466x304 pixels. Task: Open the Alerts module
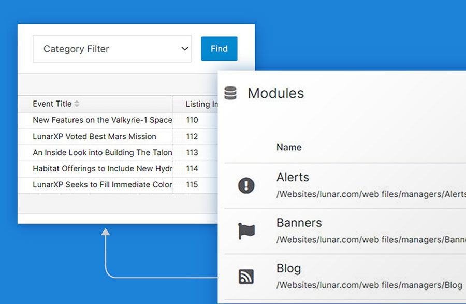pos(293,178)
